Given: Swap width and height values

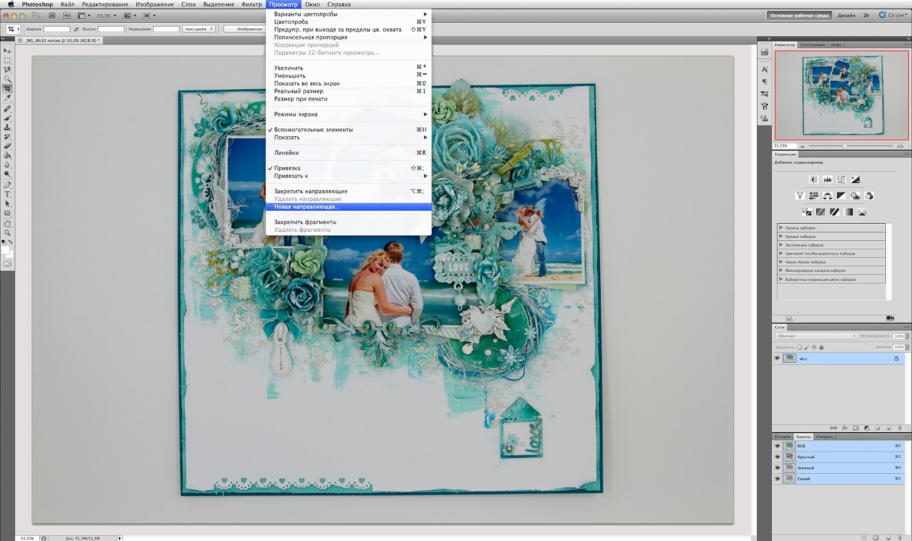Looking at the screenshot, I should (76, 29).
